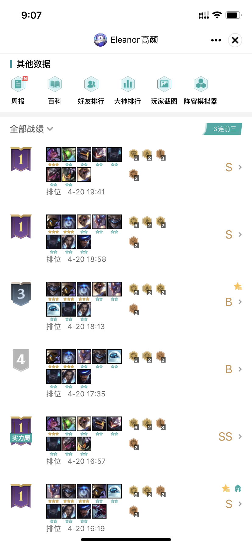Tap the 实力局 first place badge

pos(21,431)
